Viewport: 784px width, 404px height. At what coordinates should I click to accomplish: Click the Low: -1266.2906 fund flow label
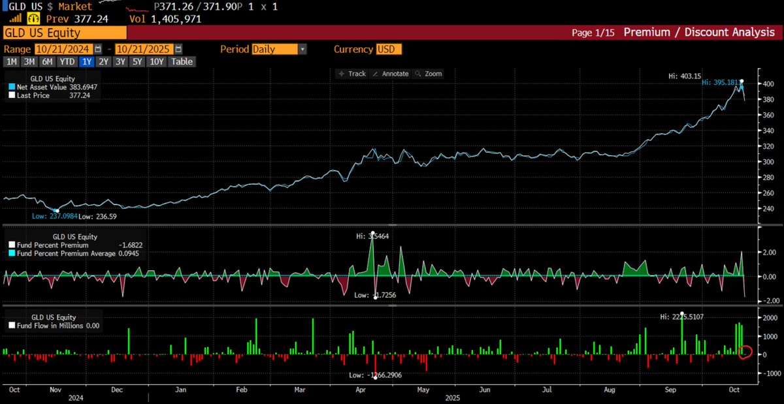tap(375, 375)
